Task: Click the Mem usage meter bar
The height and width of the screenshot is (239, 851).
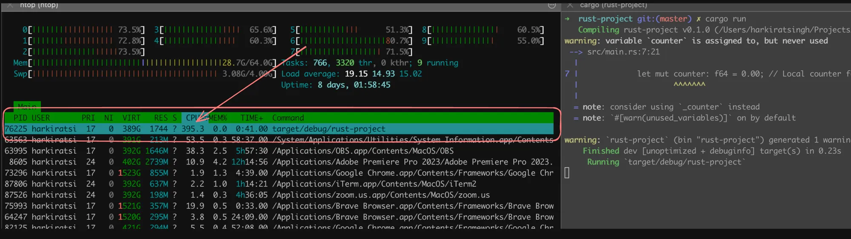Action: [128, 63]
